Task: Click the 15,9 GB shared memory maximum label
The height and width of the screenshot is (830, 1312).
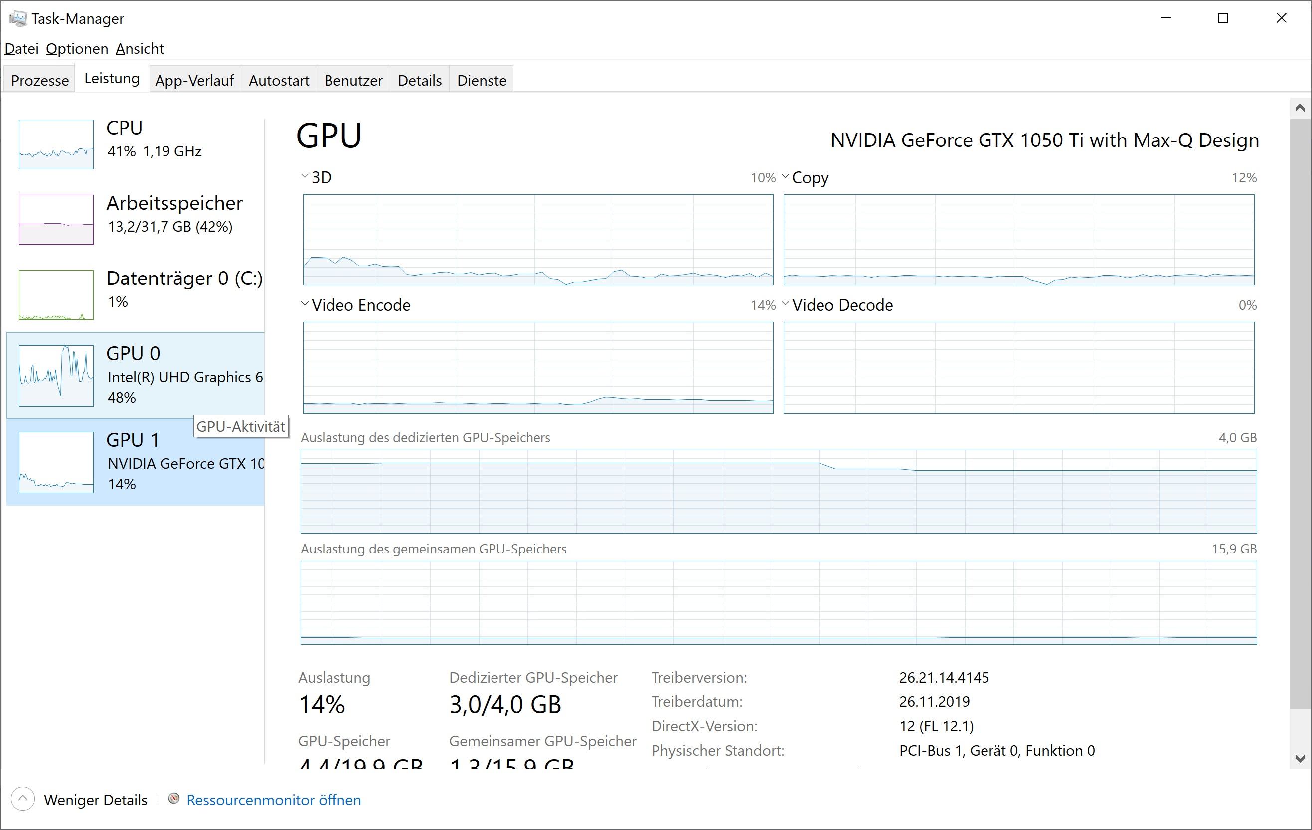Action: [1234, 549]
